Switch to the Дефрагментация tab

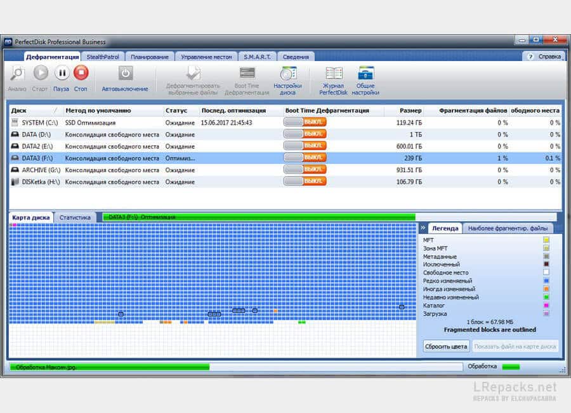pos(53,57)
